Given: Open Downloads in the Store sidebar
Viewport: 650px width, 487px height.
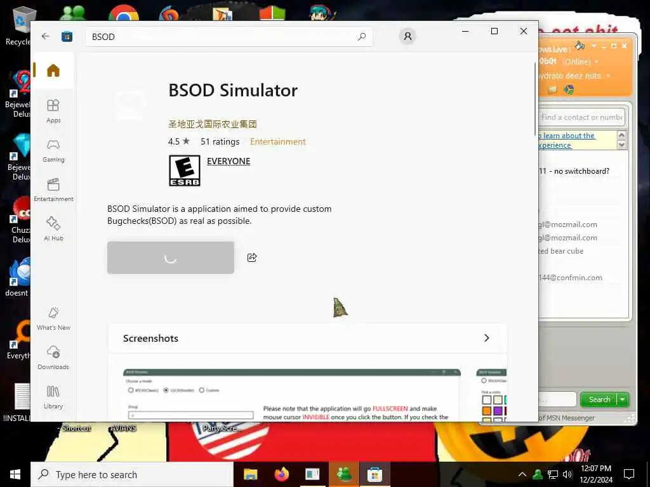Looking at the screenshot, I should [x=53, y=358].
